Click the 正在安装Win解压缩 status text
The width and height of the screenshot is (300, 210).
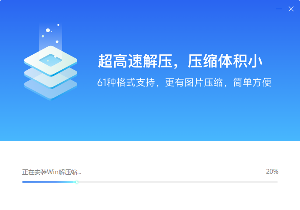(x=52, y=172)
